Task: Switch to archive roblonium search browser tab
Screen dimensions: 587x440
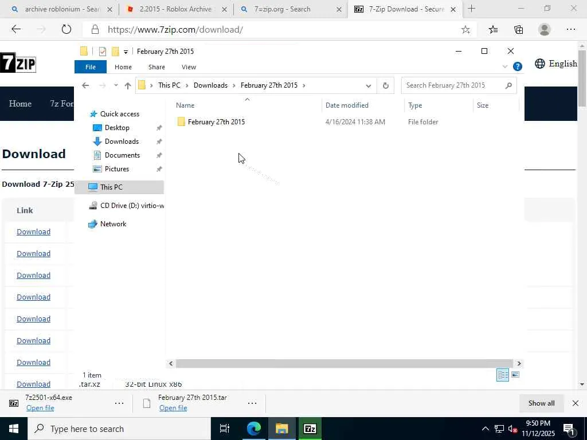Action: coord(61,9)
